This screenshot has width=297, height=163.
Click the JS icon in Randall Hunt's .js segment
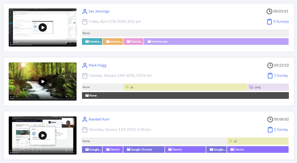[230, 141]
